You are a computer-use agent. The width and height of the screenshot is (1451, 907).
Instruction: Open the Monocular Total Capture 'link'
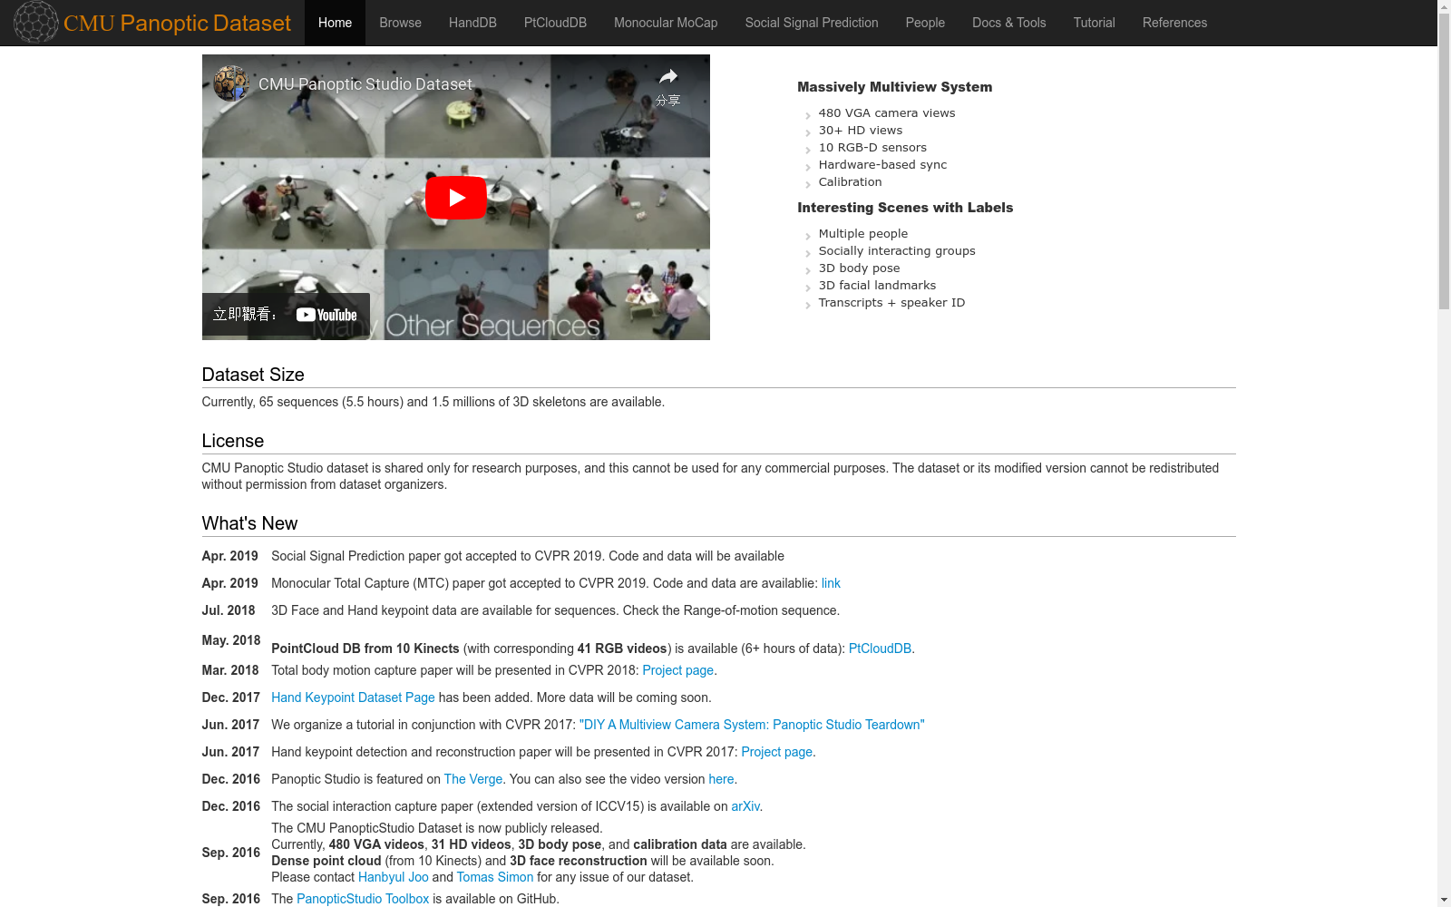(831, 583)
